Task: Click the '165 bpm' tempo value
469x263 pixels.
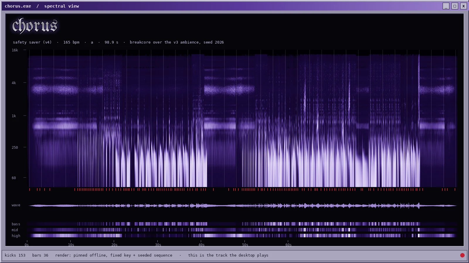Action: (71, 42)
